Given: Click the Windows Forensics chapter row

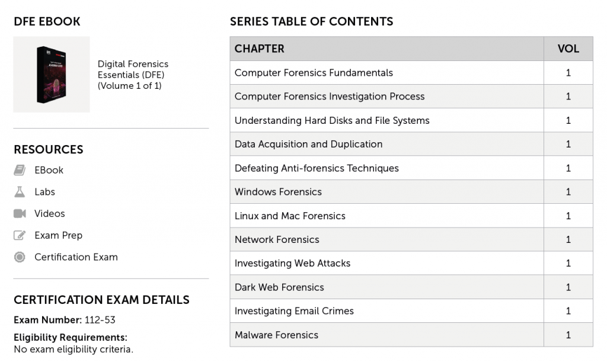Looking at the screenshot, I should click(x=278, y=192).
